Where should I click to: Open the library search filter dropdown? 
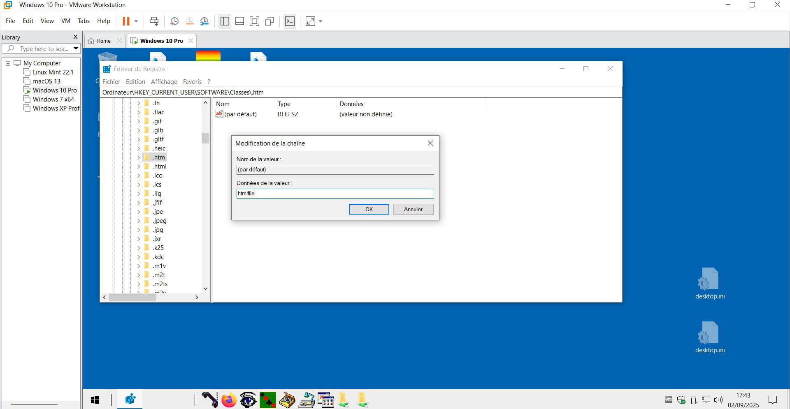[x=76, y=49]
